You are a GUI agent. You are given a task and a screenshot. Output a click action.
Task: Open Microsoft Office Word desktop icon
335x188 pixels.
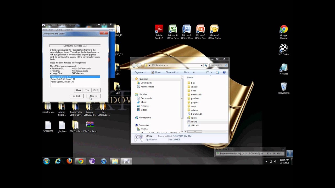tap(187, 32)
